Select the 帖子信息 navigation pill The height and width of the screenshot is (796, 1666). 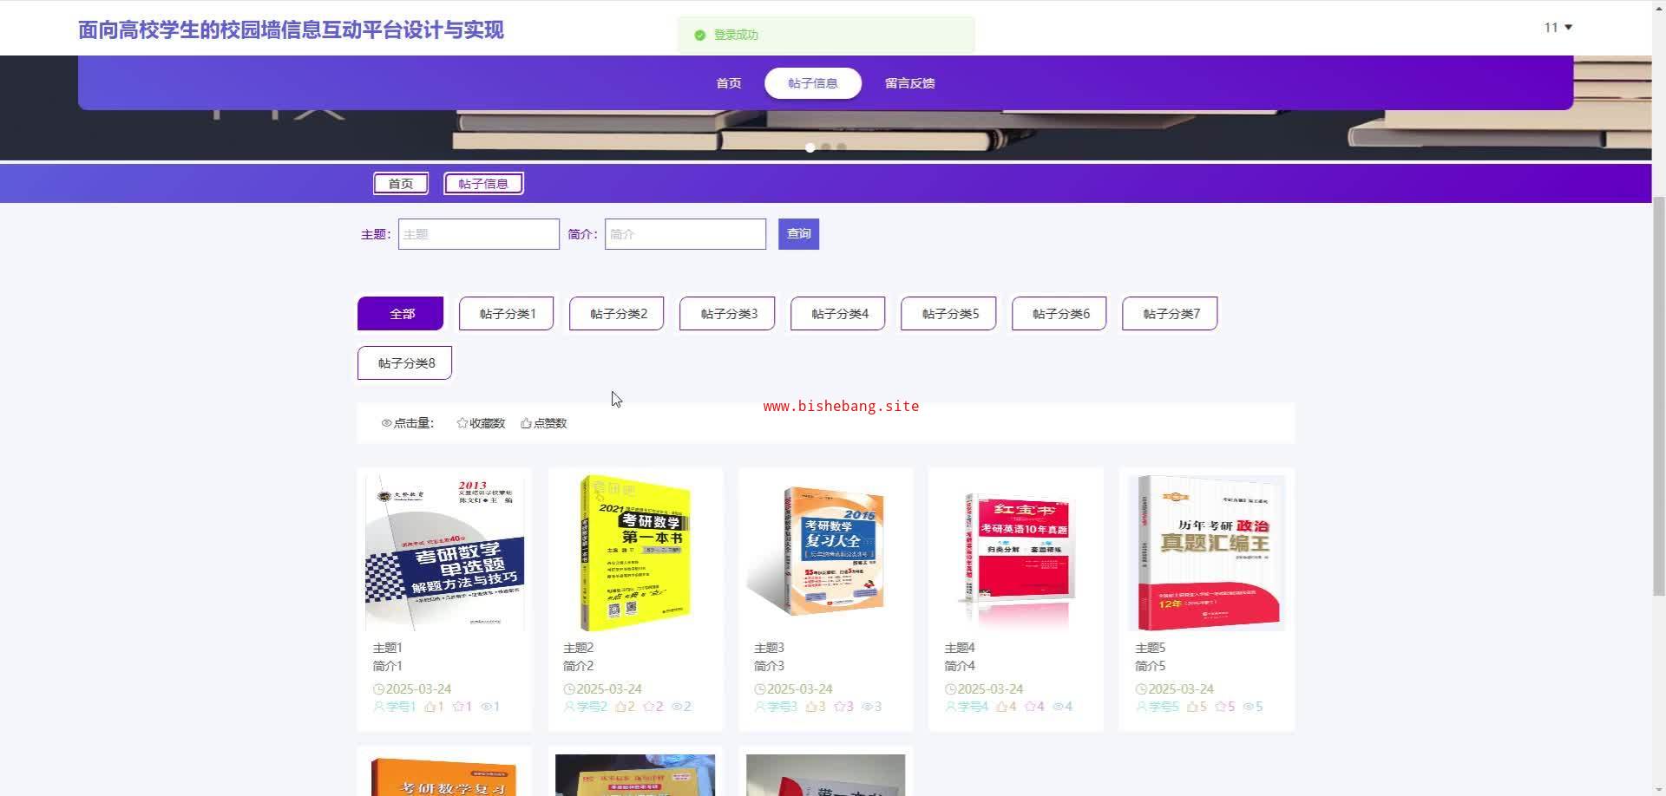pos(813,83)
